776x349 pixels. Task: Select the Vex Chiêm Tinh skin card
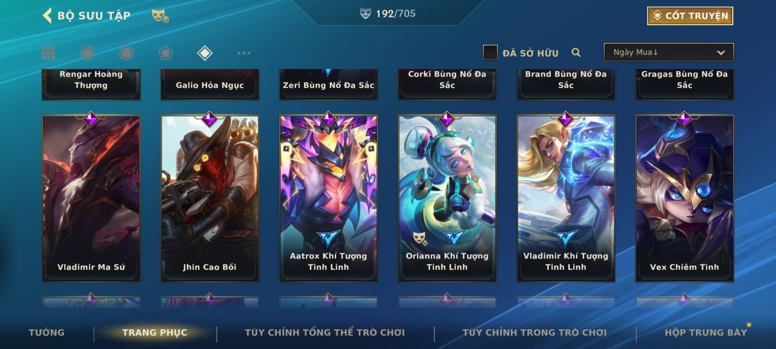click(684, 198)
